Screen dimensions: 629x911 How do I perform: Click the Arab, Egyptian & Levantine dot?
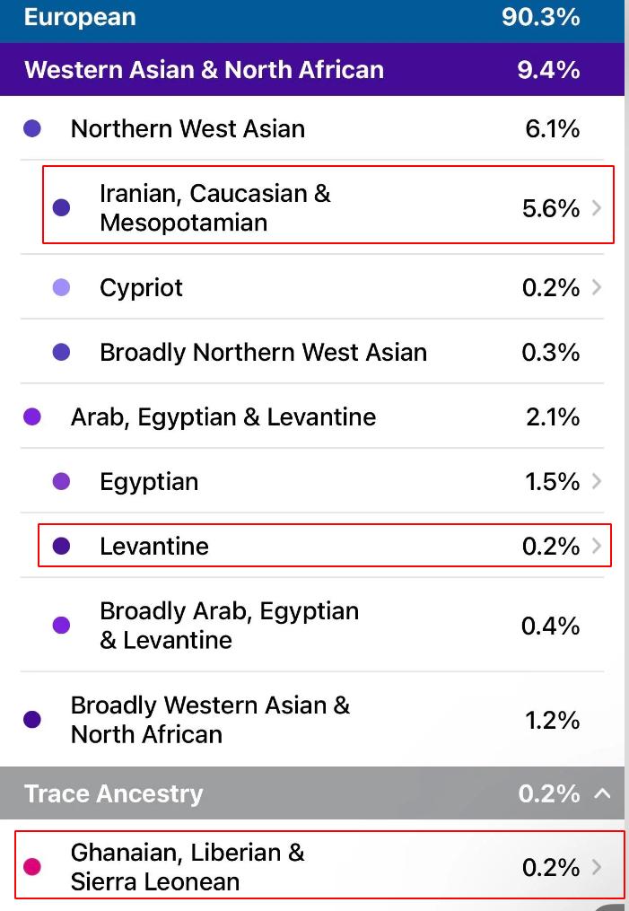point(32,416)
